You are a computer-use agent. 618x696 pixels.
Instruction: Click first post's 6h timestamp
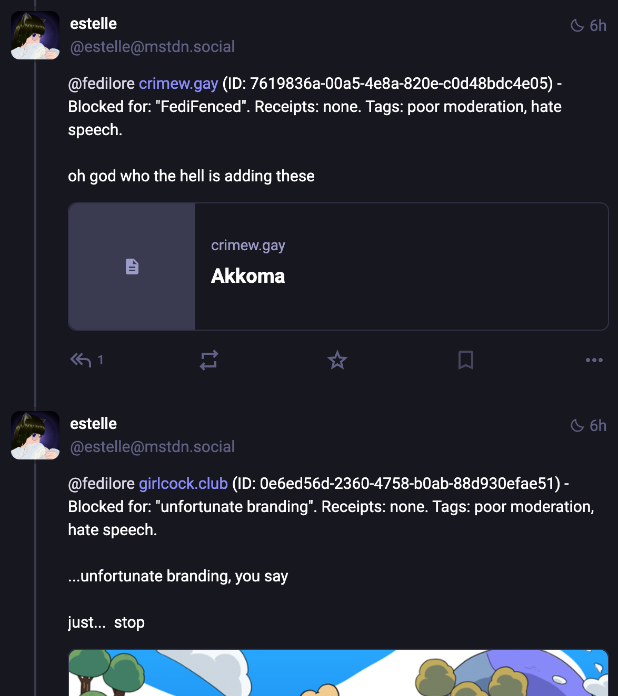pyautogui.click(x=598, y=26)
